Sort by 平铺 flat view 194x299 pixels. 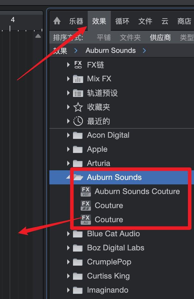coord(104,37)
